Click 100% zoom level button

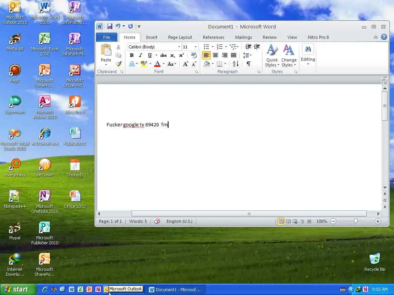(x=321, y=221)
